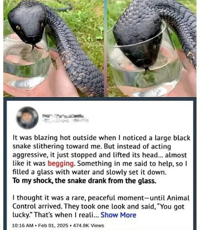202x230 pixels.
Task: Click the first paragraph starting It was blazing
Action: tap(101, 155)
